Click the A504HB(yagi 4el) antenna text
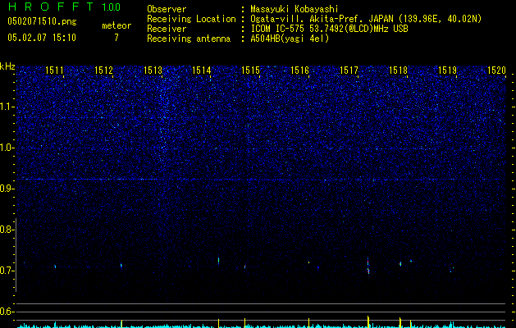516x328 pixels. coord(290,39)
